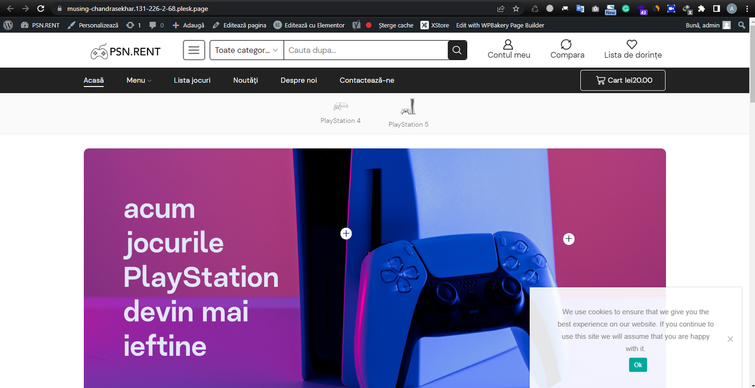Click the admin bar search magnifier icon
This screenshot has width=755, height=388.
pos(741,25)
